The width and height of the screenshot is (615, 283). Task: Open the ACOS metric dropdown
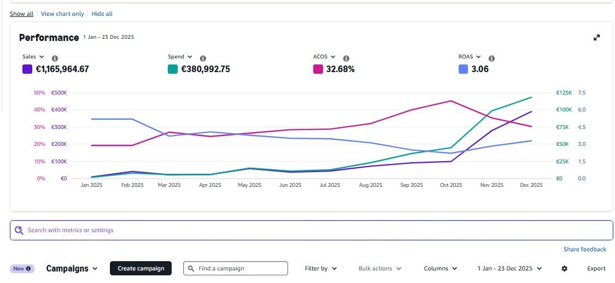[x=324, y=57]
